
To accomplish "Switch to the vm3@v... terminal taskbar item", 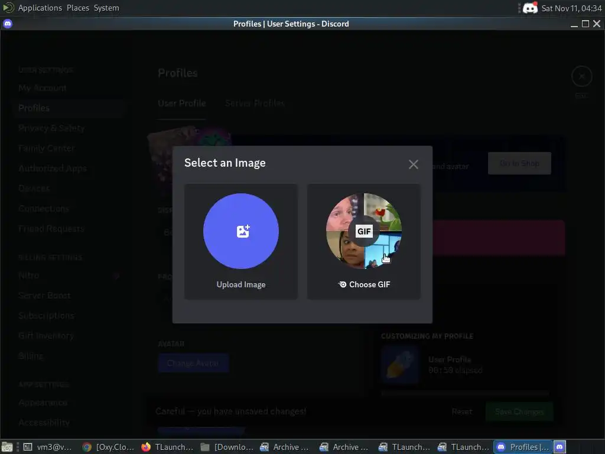I will [x=47, y=447].
